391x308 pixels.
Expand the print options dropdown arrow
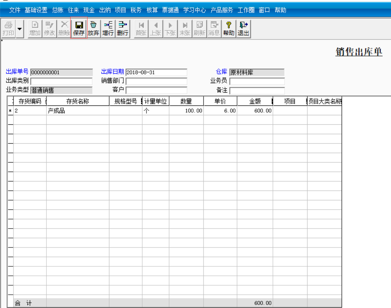point(20,29)
